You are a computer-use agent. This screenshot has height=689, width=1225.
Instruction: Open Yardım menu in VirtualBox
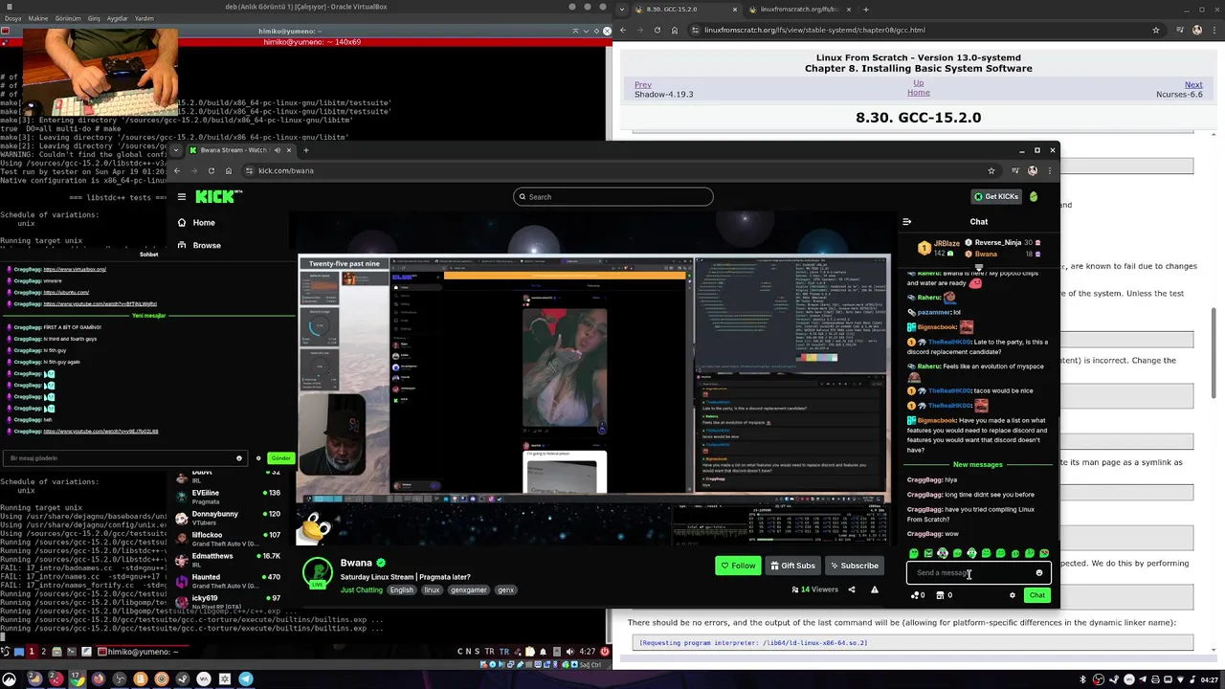tap(145, 18)
